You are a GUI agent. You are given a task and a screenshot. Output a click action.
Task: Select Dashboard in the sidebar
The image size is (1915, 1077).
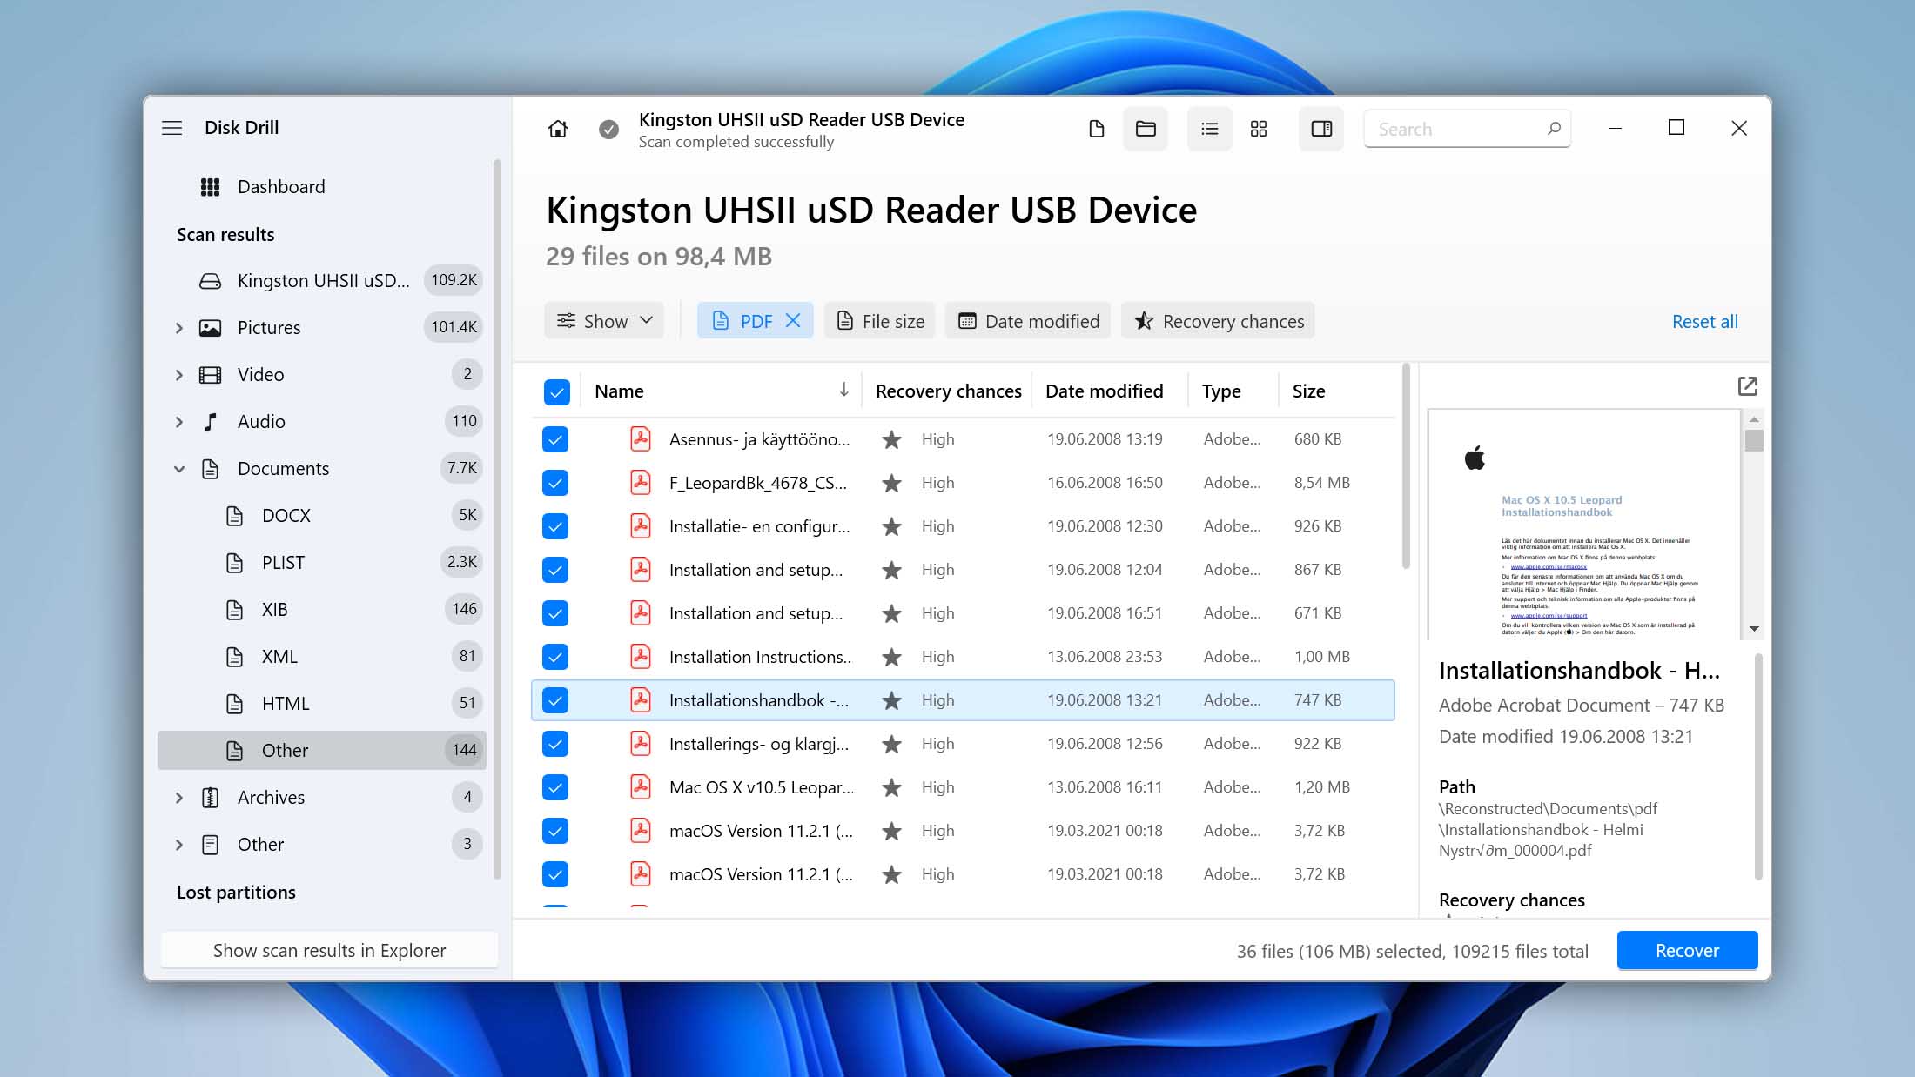(322, 187)
